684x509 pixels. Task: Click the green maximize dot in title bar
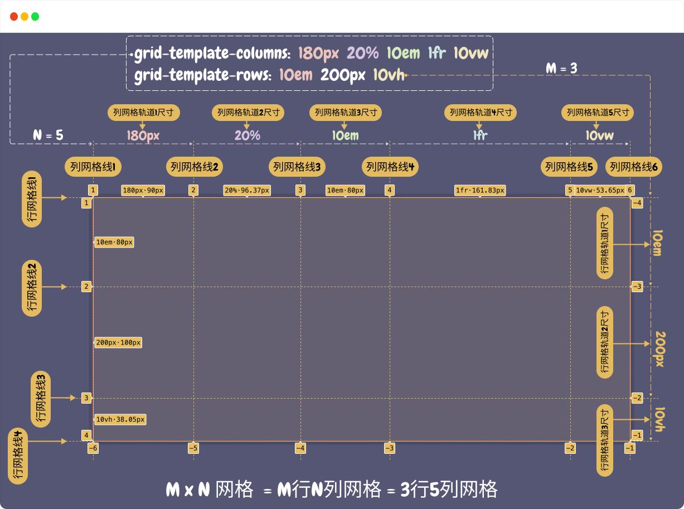(35, 17)
